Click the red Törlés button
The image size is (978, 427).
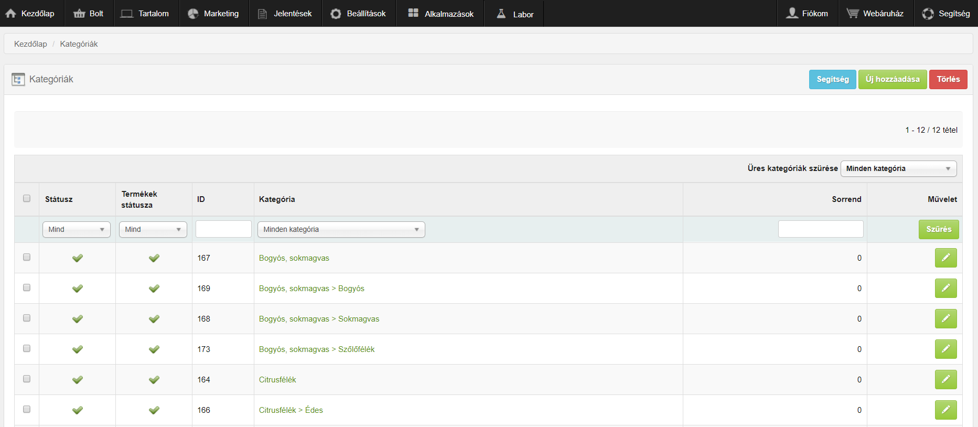[x=948, y=79]
